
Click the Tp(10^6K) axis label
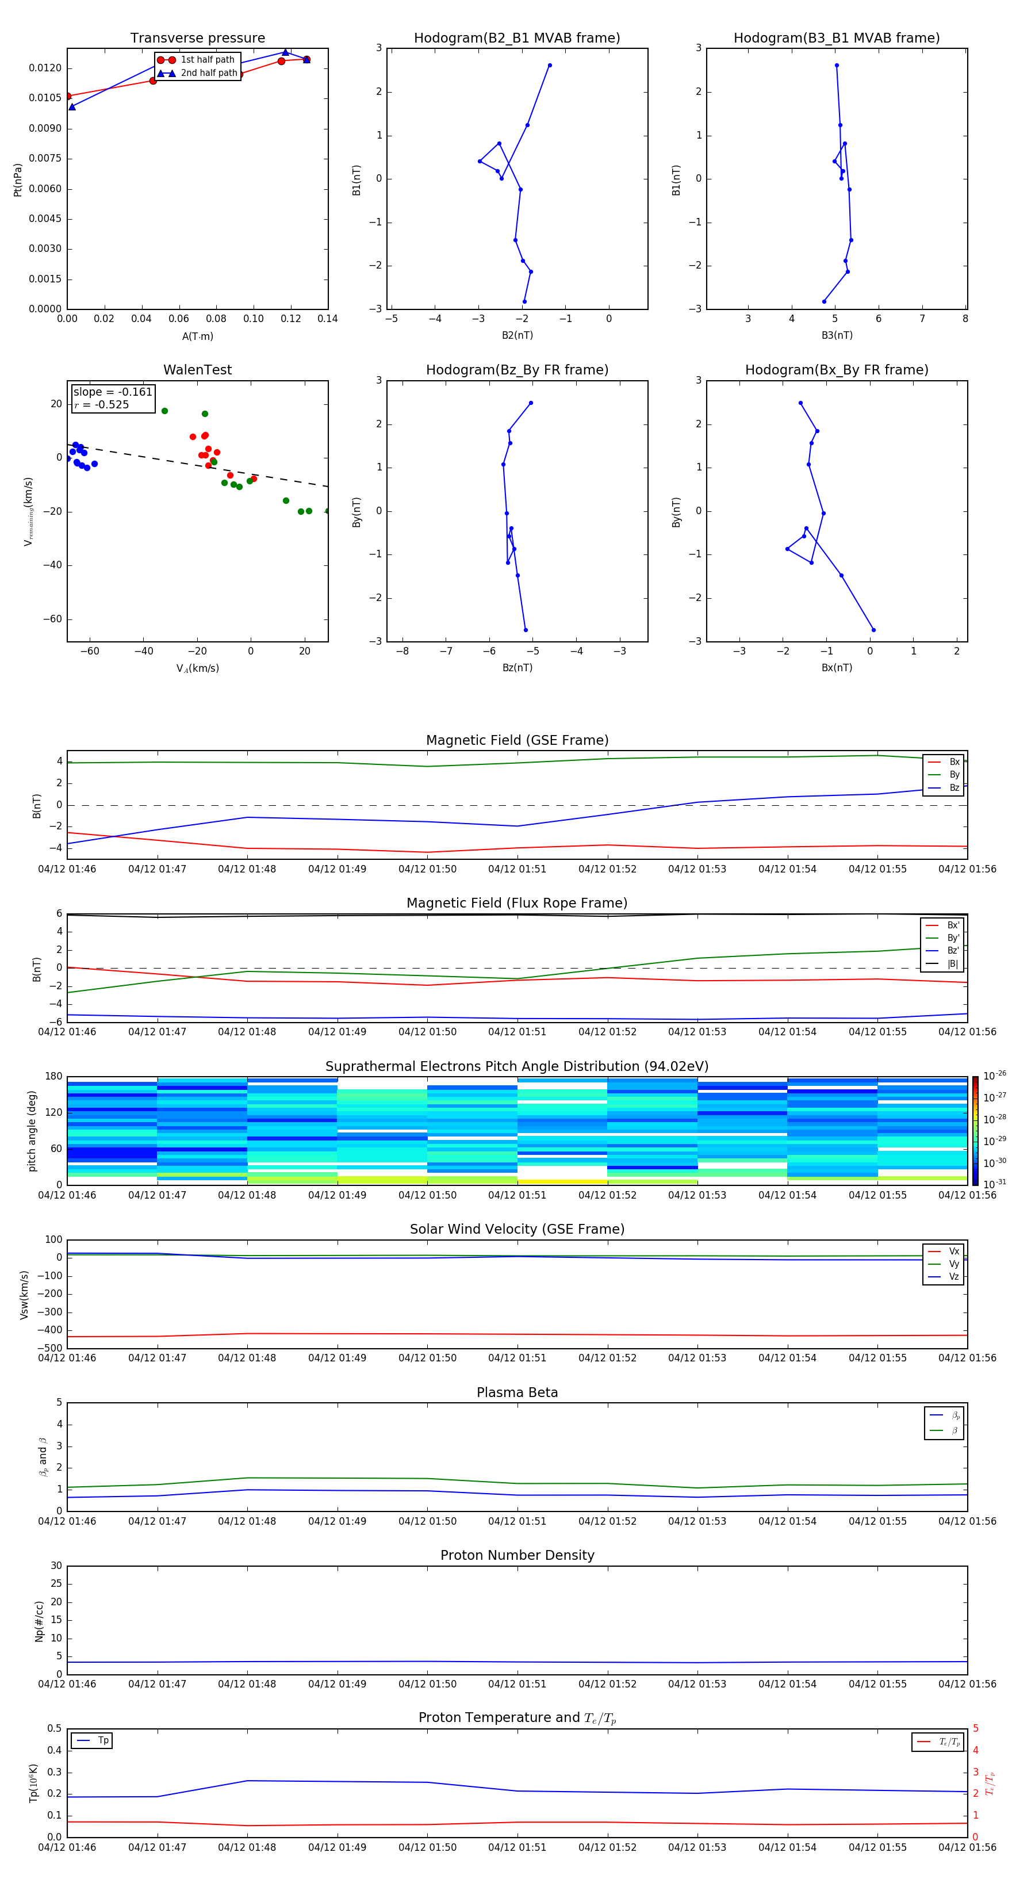pyautogui.click(x=33, y=1783)
